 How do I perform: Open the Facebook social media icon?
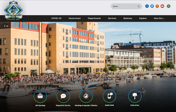[147, 6]
